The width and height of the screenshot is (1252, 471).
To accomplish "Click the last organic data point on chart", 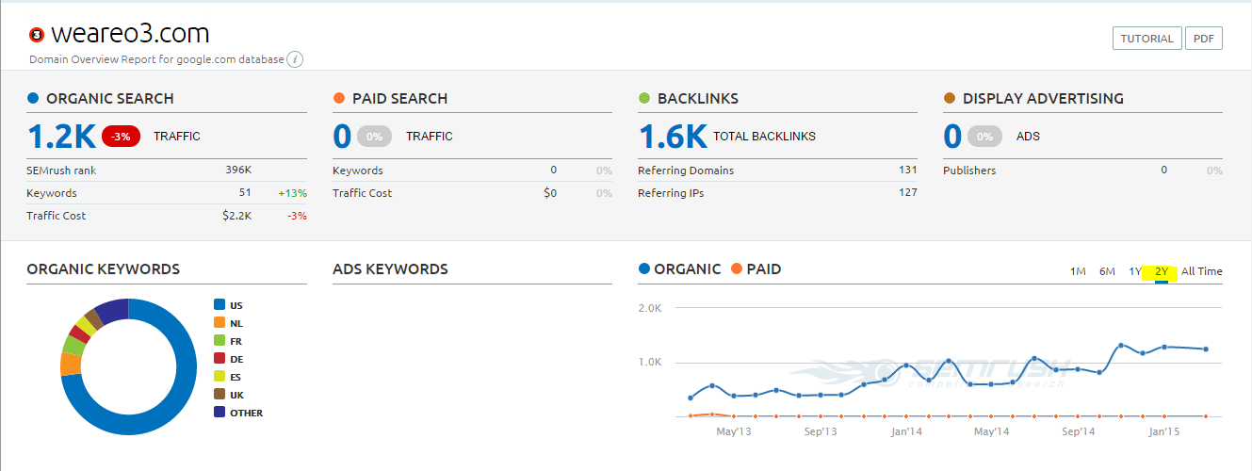I will point(1206,349).
